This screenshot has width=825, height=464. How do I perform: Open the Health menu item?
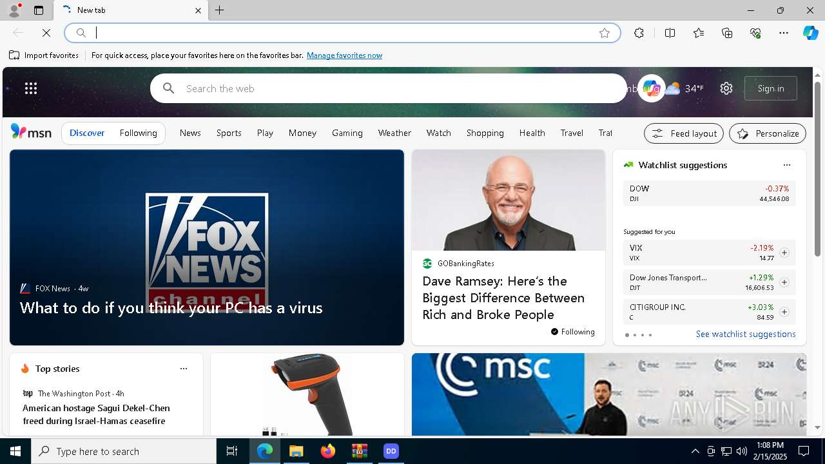[532, 133]
